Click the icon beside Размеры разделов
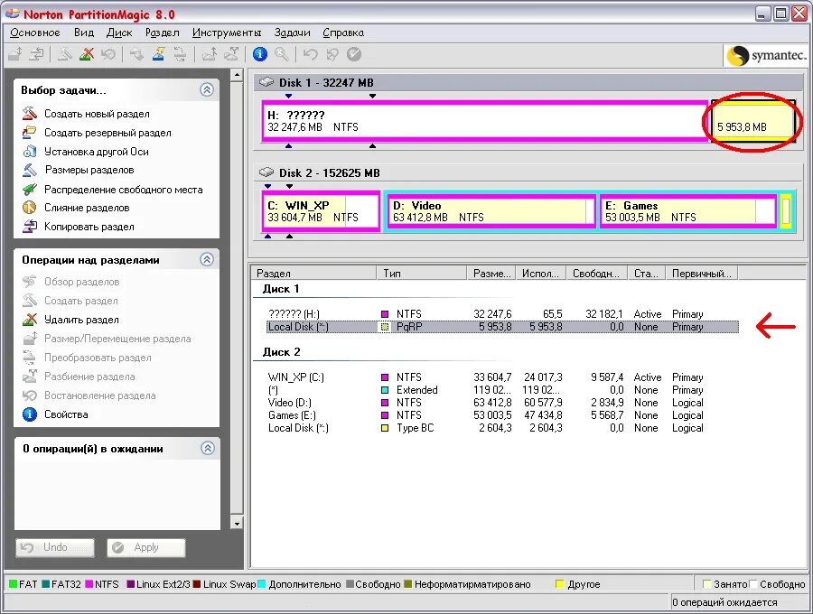 [30, 170]
